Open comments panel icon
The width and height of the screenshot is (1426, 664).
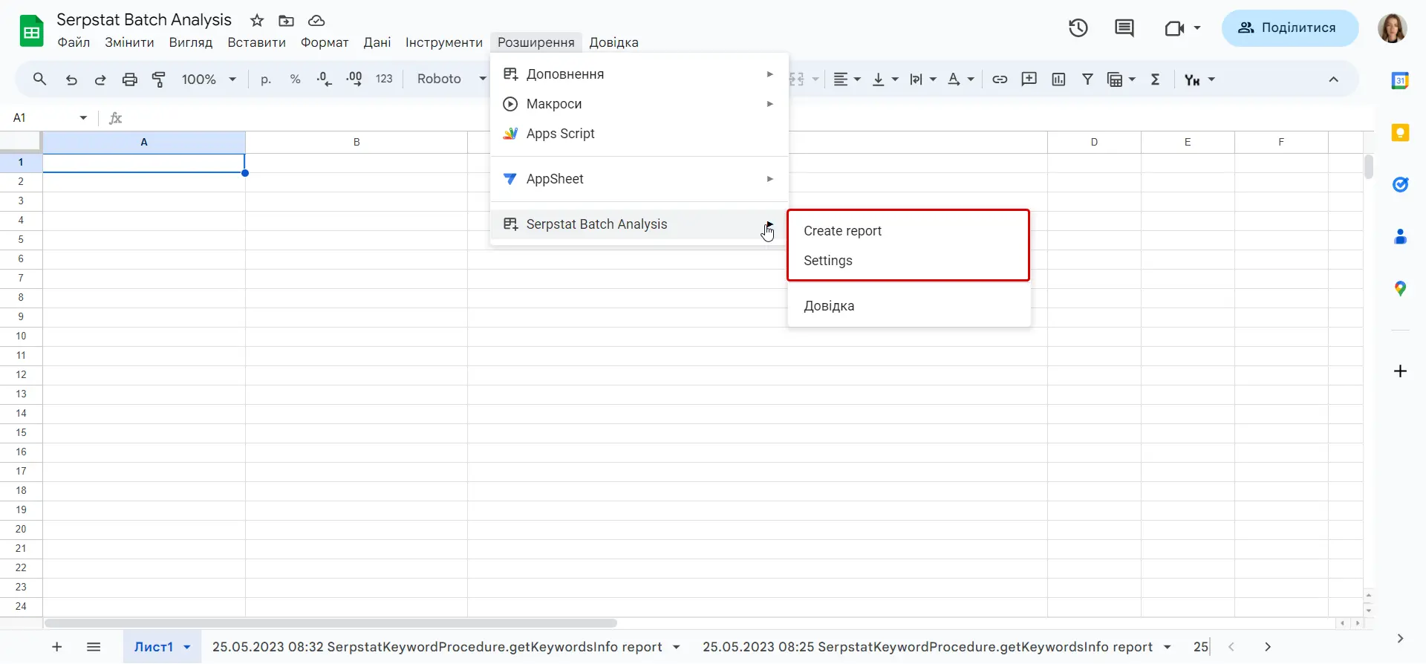[1124, 28]
